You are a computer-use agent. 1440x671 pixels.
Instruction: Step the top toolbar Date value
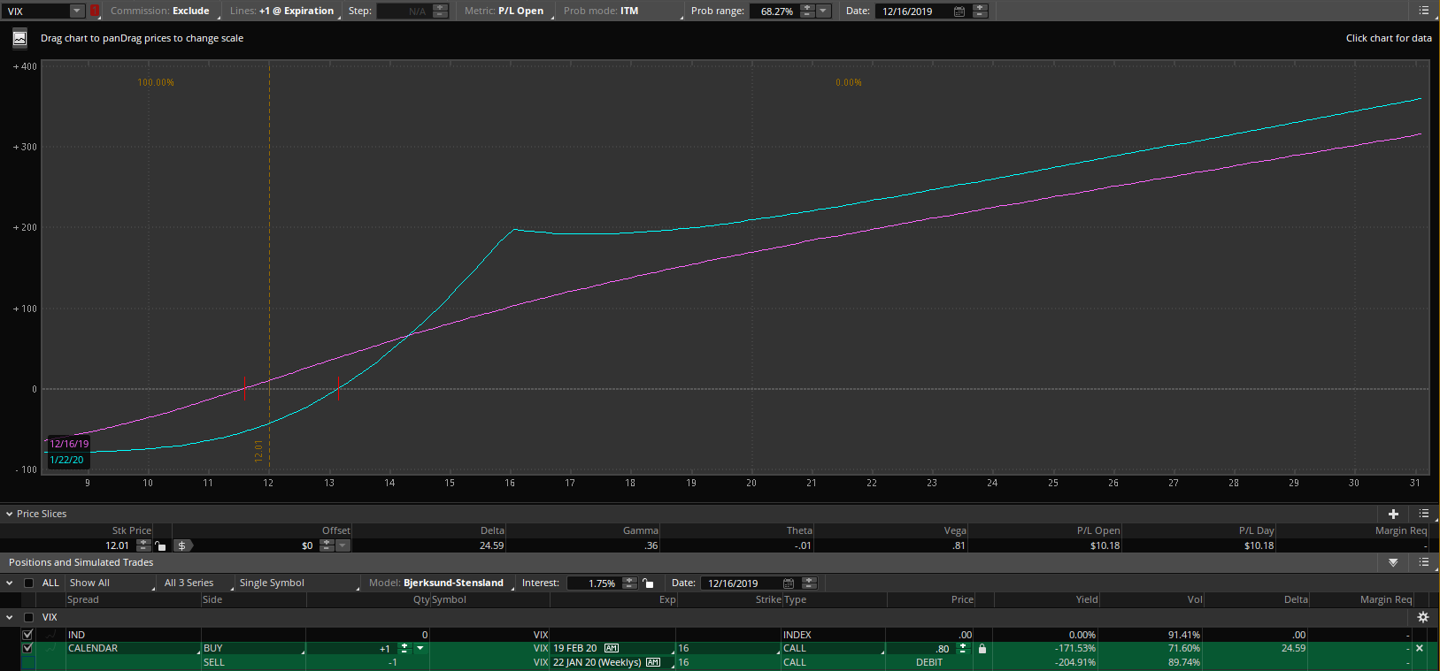980,11
